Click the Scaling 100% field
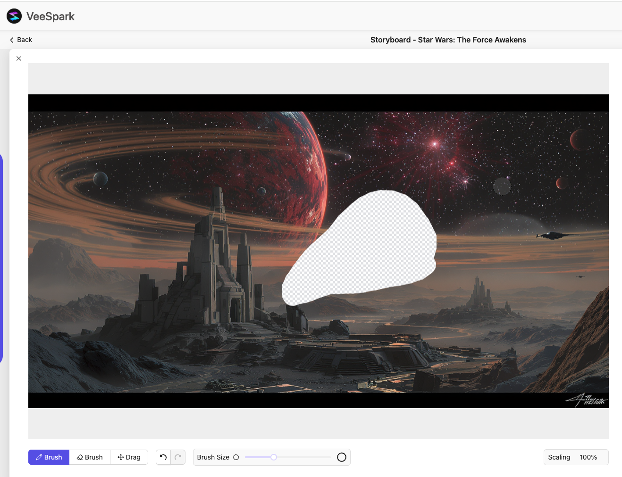This screenshot has width=622, height=477. (x=576, y=457)
